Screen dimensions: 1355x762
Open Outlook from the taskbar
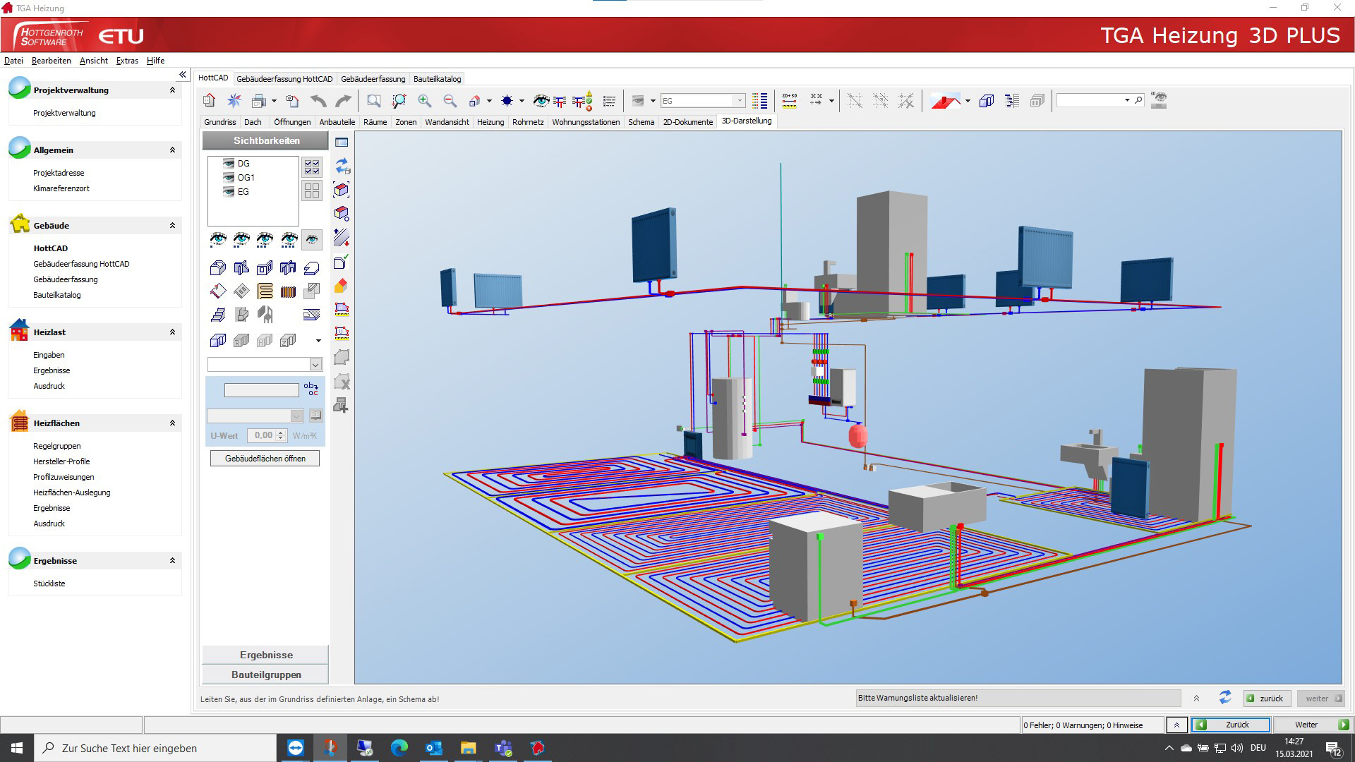(x=434, y=748)
